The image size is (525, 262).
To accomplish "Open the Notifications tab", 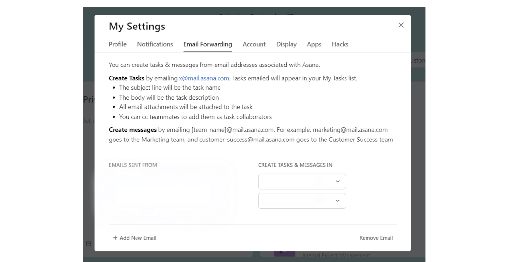I will (x=155, y=44).
